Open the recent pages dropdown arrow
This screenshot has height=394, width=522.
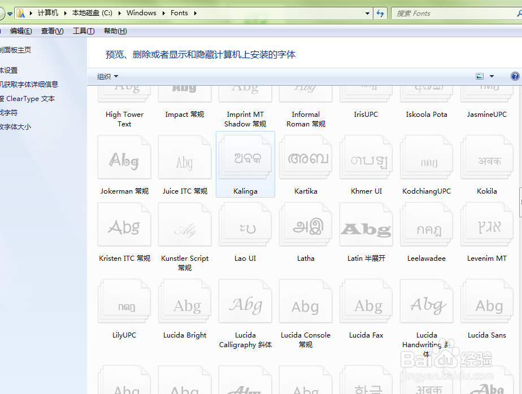point(10,14)
